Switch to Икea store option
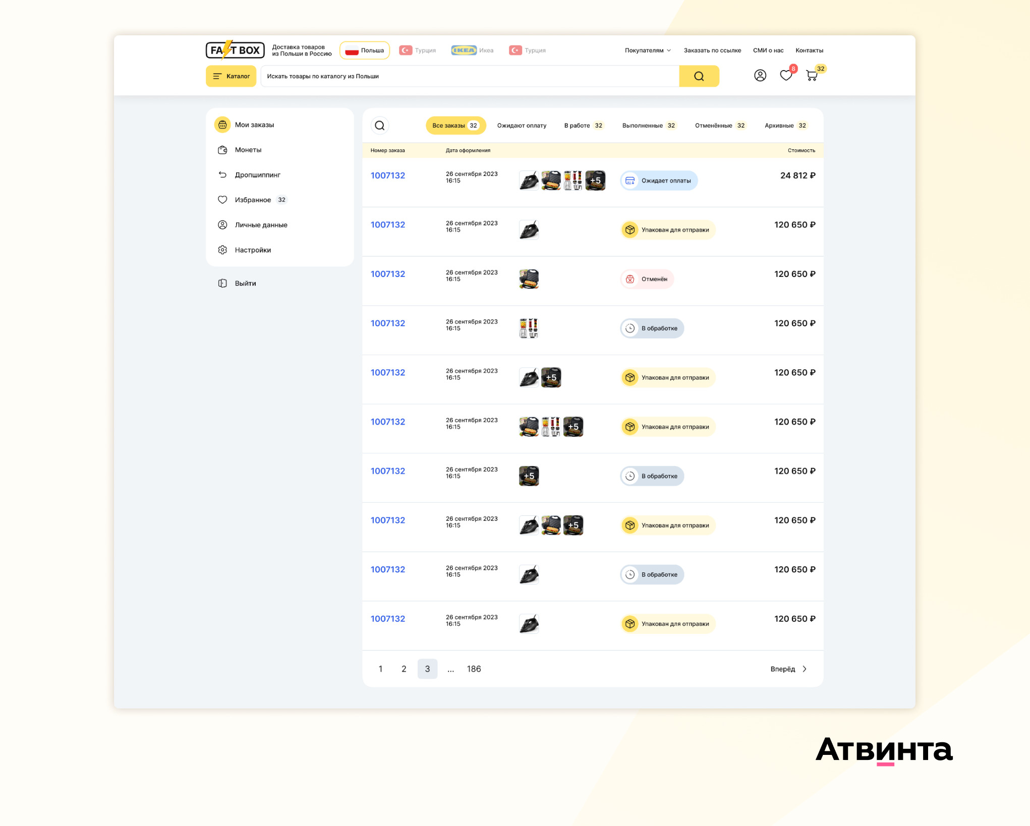This screenshot has width=1030, height=826. [473, 50]
